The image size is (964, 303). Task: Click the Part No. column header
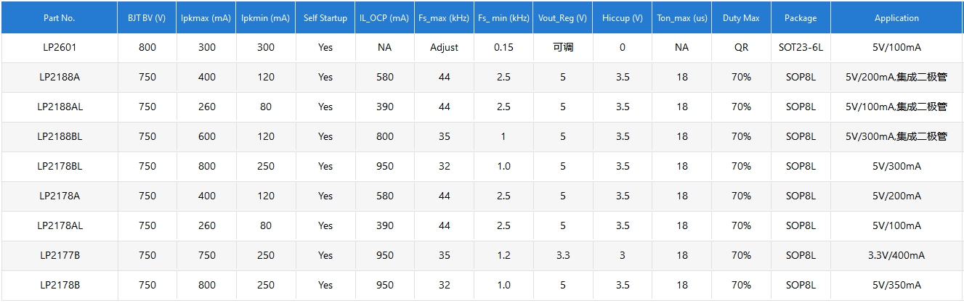tap(60, 18)
